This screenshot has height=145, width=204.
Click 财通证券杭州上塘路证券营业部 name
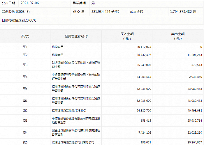(76, 65)
